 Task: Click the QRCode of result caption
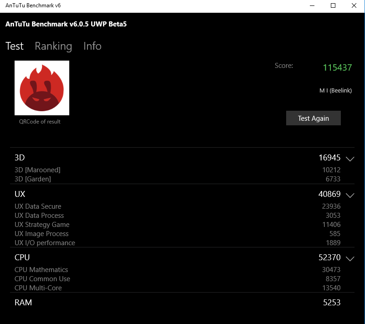coord(40,122)
